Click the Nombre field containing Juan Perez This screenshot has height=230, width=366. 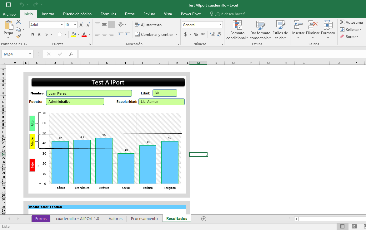pyautogui.click(x=89, y=93)
